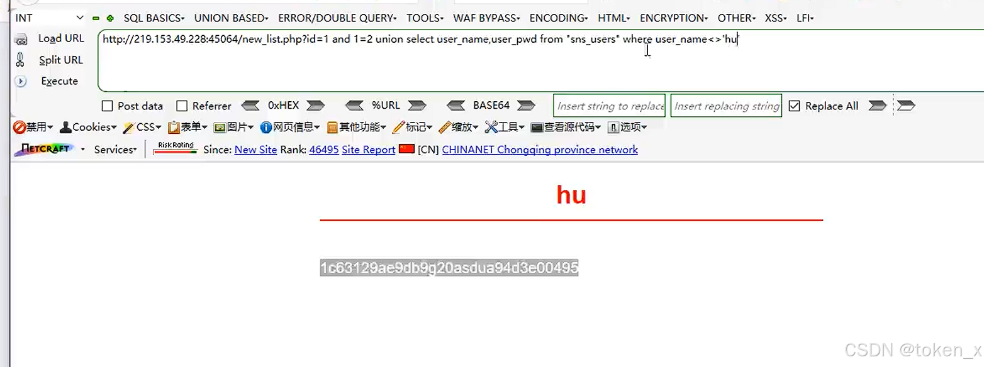Click the 0xHEX decode left arrow
This screenshot has height=367, width=984.
tap(250, 106)
